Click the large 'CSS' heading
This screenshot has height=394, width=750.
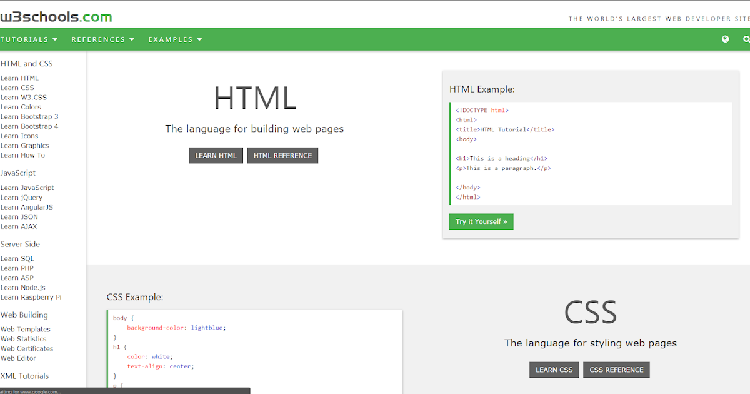pyautogui.click(x=590, y=313)
